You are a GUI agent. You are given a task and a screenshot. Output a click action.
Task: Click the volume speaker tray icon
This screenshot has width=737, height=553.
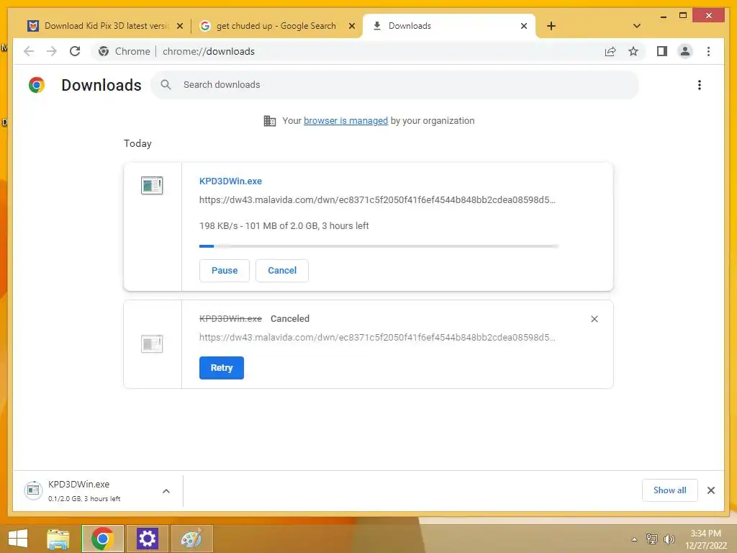click(x=669, y=539)
